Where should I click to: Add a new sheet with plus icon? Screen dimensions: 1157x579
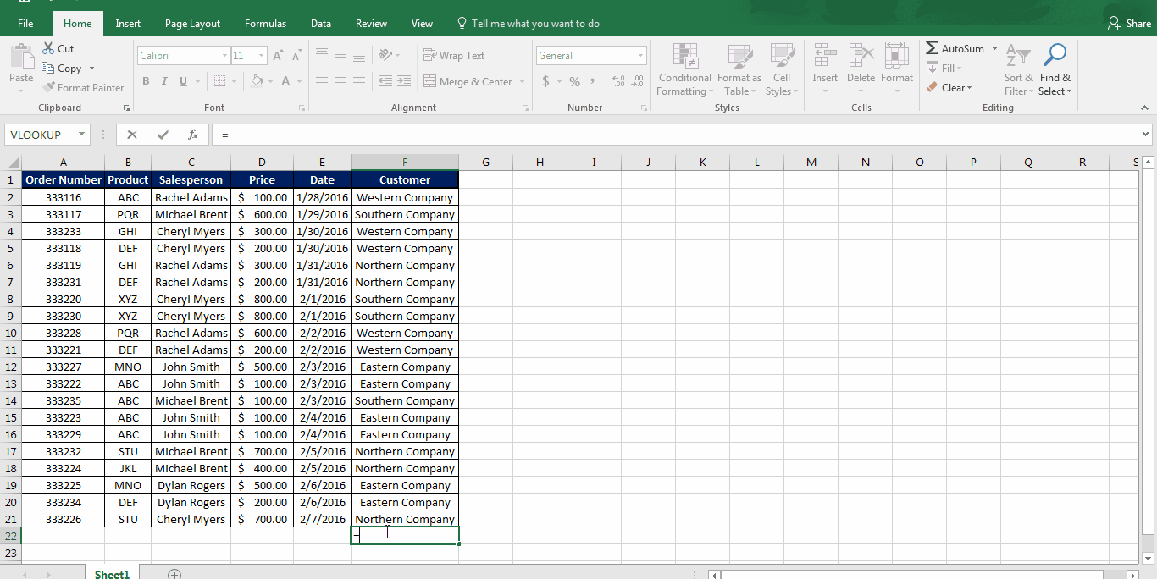[x=174, y=575]
